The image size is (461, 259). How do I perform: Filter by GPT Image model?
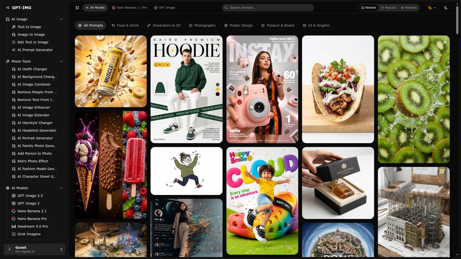tap(164, 8)
